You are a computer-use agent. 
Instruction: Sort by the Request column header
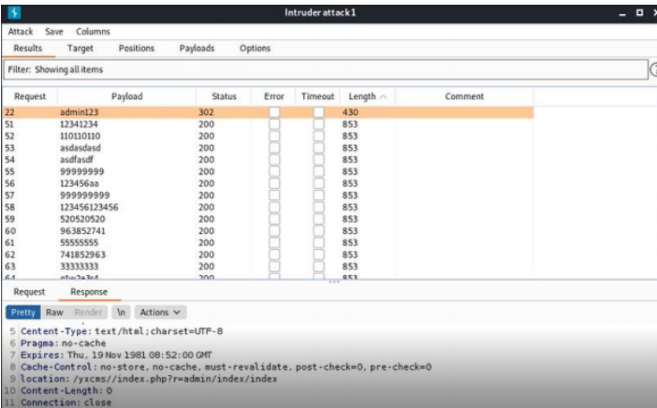point(30,96)
